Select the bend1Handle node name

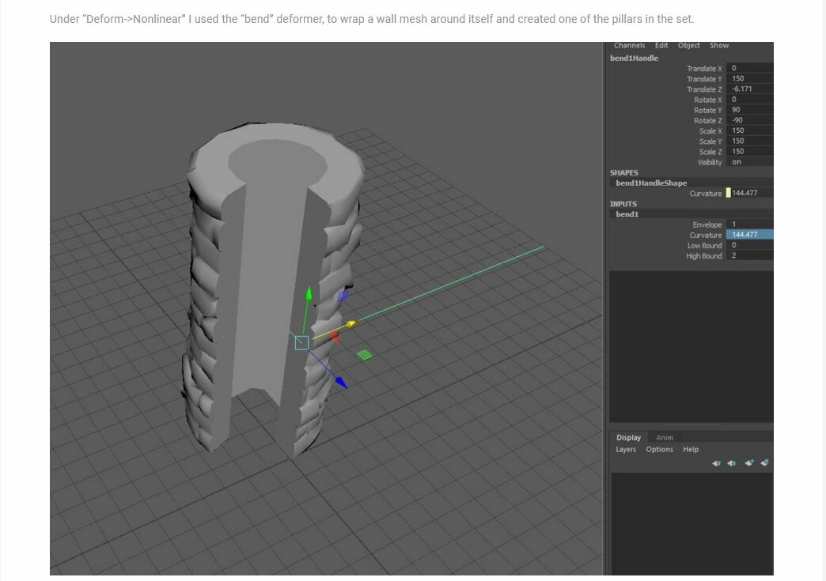pyautogui.click(x=634, y=58)
